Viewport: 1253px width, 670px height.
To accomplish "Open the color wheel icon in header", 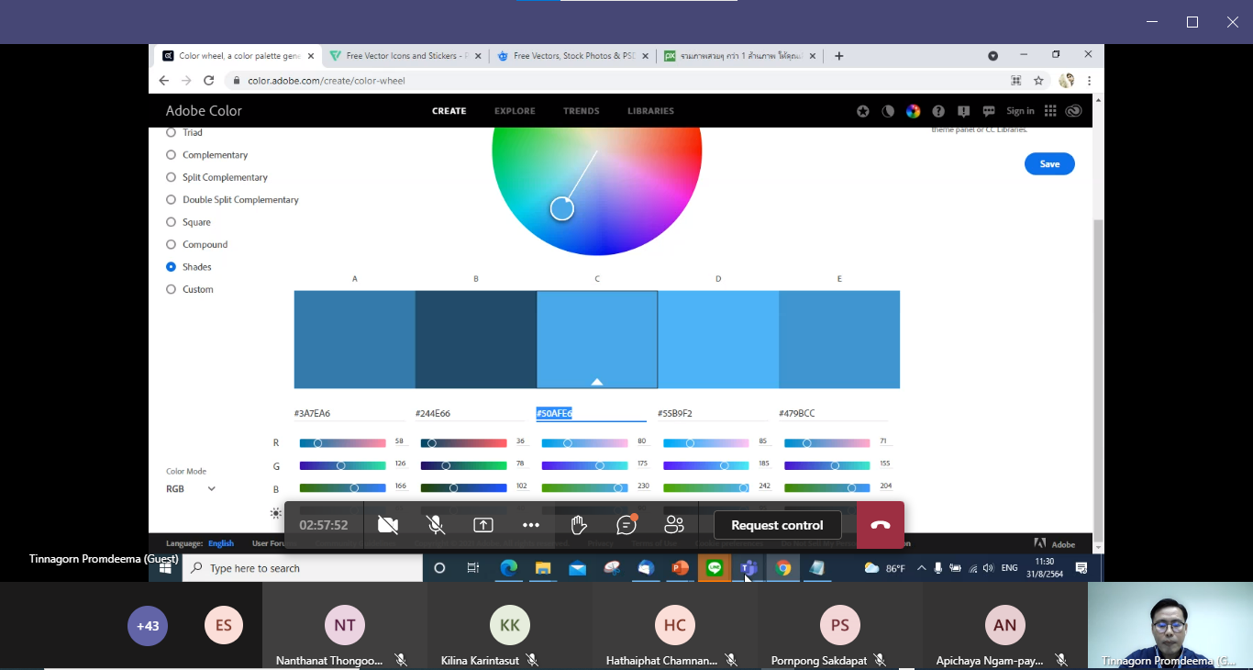I will 913,111.
